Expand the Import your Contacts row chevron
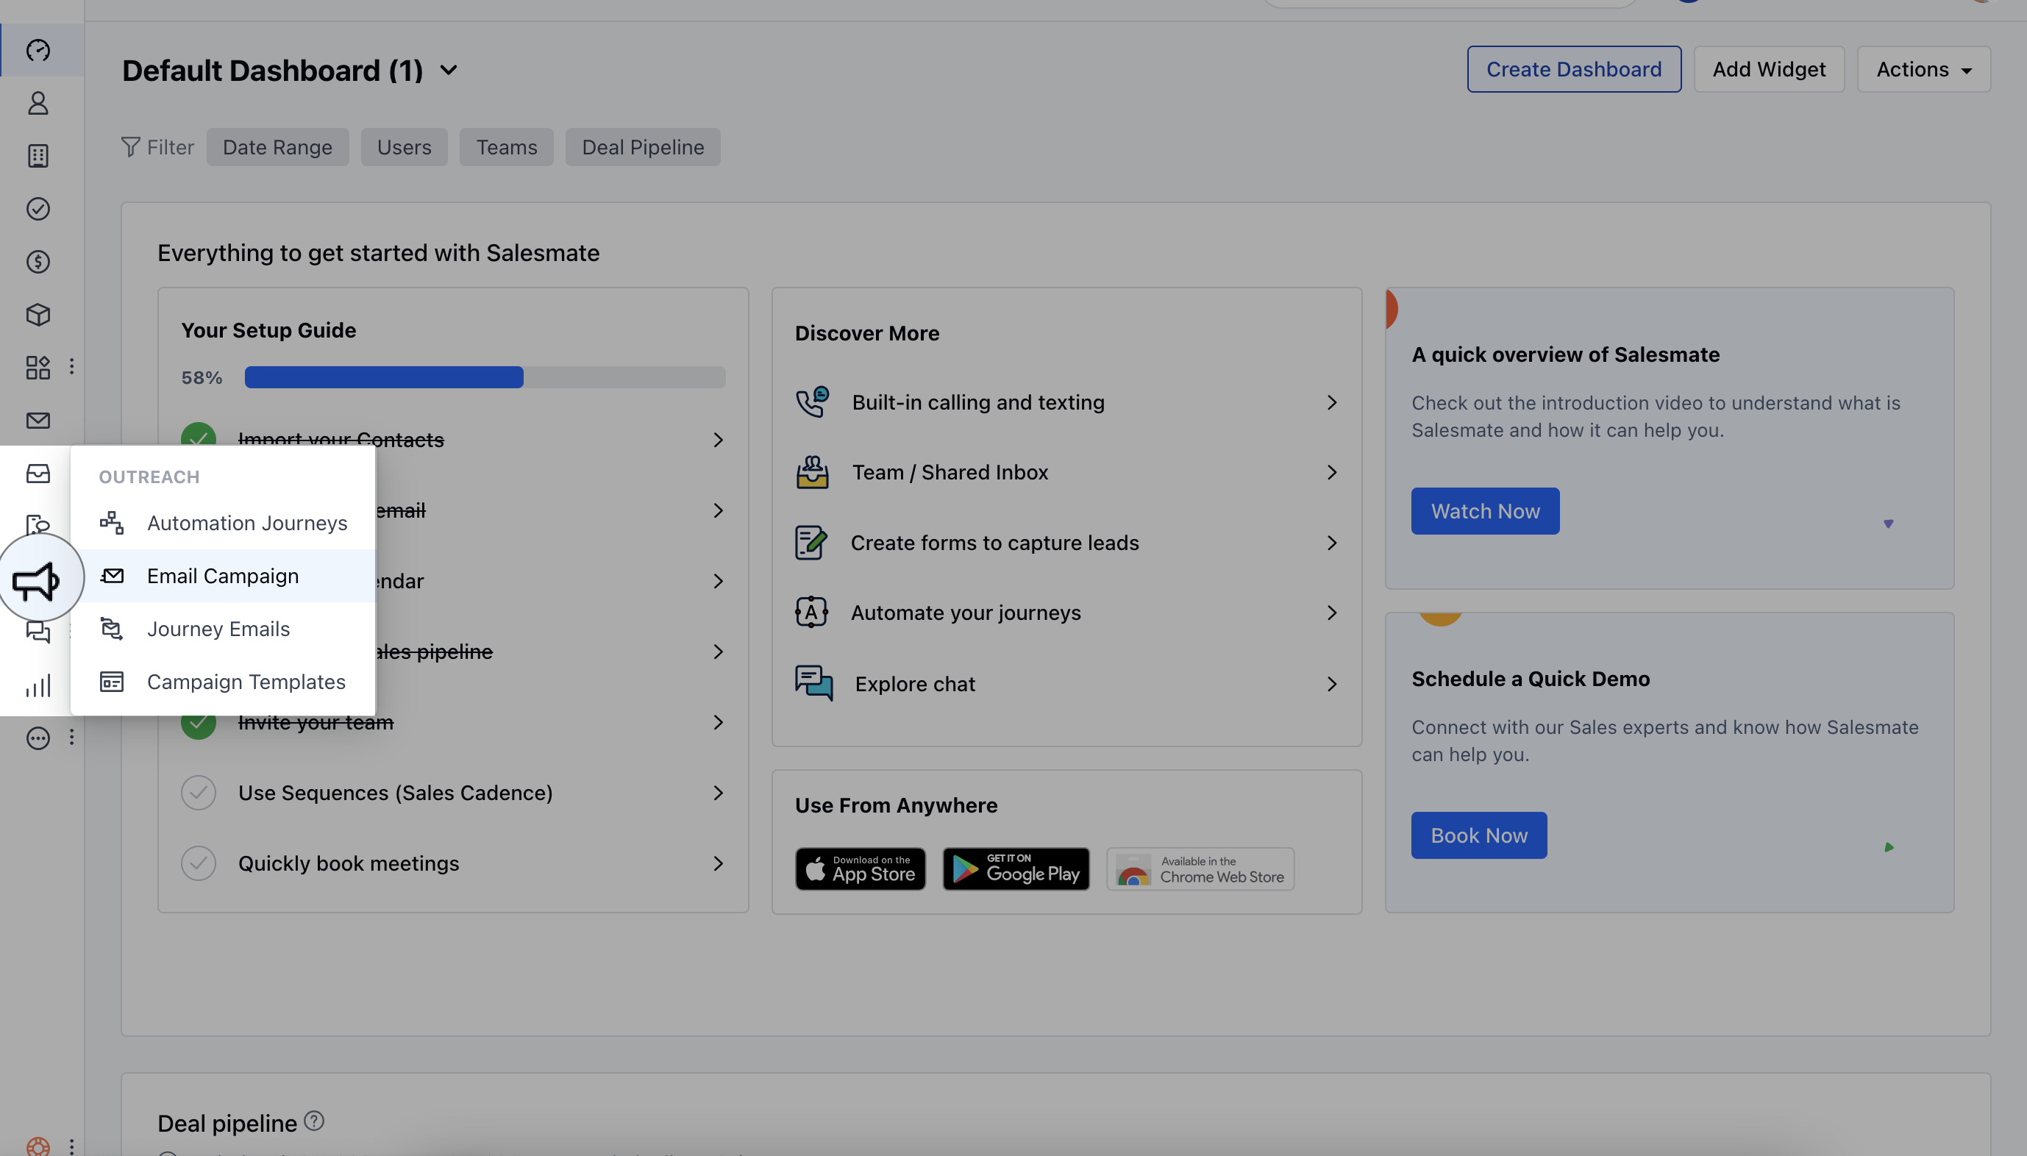This screenshot has width=2027, height=1156. 718,440
